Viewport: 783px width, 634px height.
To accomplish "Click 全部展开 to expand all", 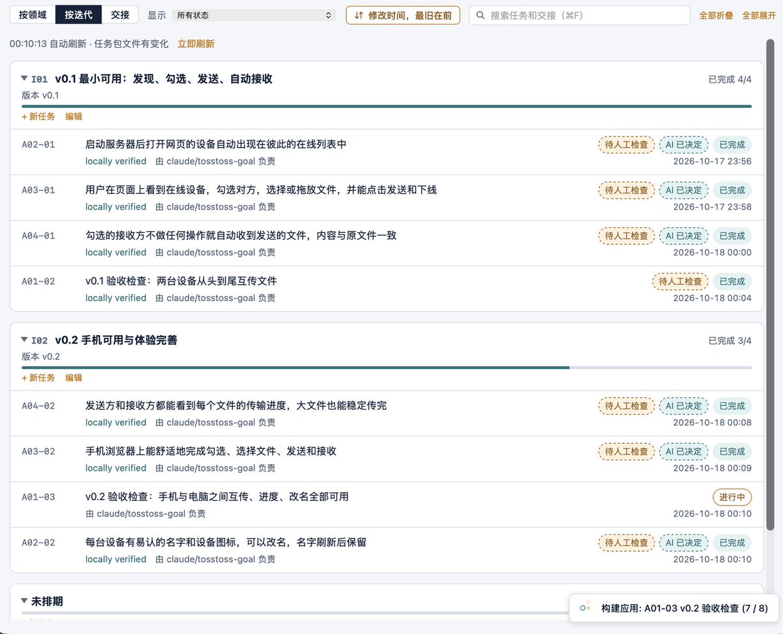I will (759, 16).
